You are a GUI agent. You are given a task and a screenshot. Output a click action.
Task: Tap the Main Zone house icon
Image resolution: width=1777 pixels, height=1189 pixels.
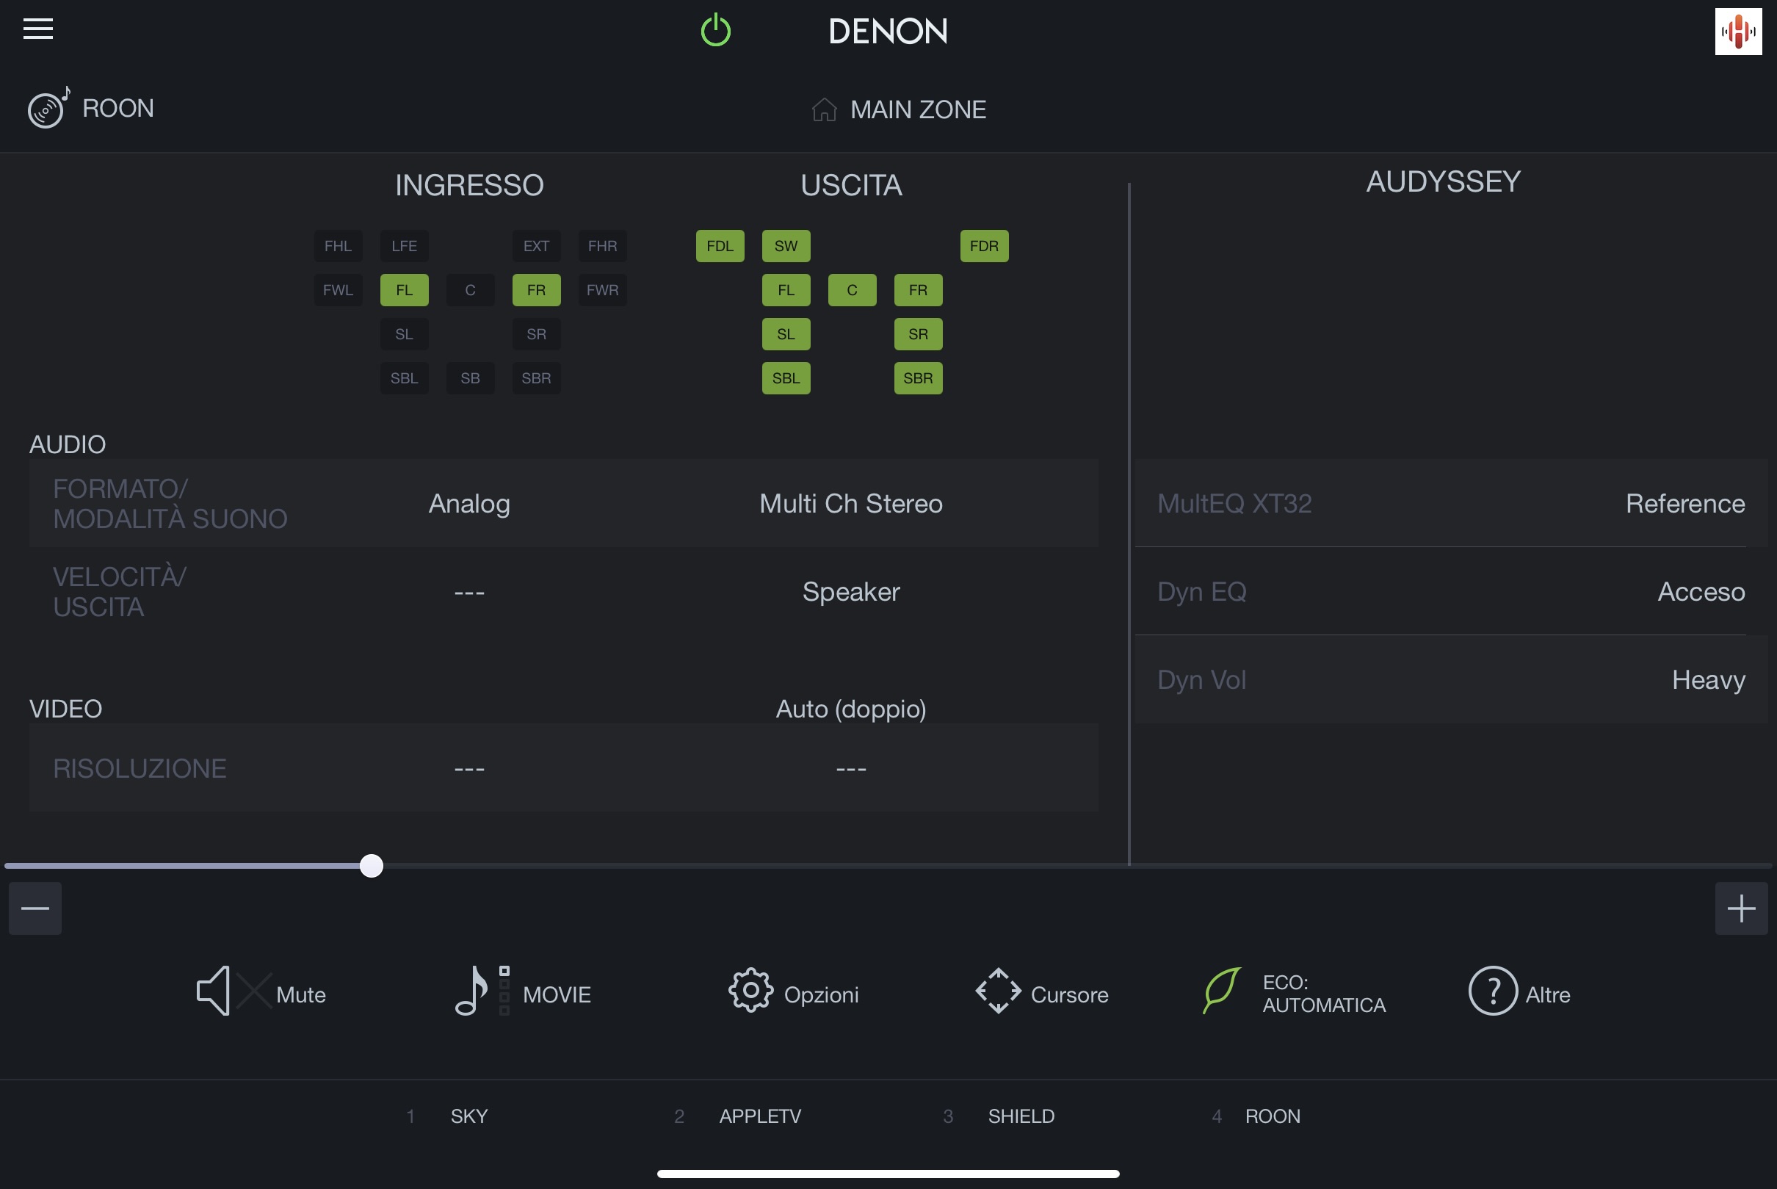824,110
